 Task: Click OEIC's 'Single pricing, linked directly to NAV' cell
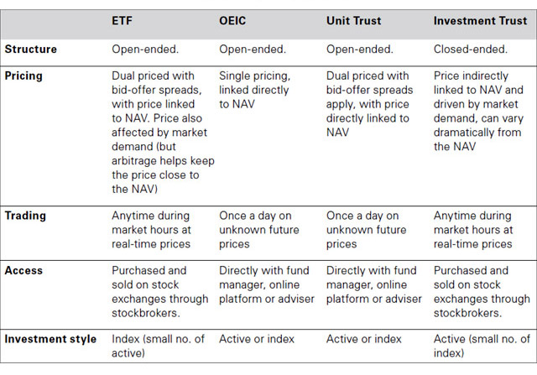pyautogui.click(x=254, y=90)
